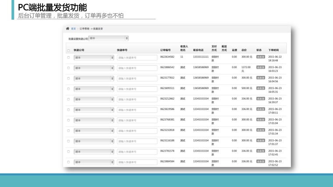Image resolution: width=333 pixels, height=187 pixels.
Task: Open courier dropdown for order 0623212662
Action: [x=94, y=99]
